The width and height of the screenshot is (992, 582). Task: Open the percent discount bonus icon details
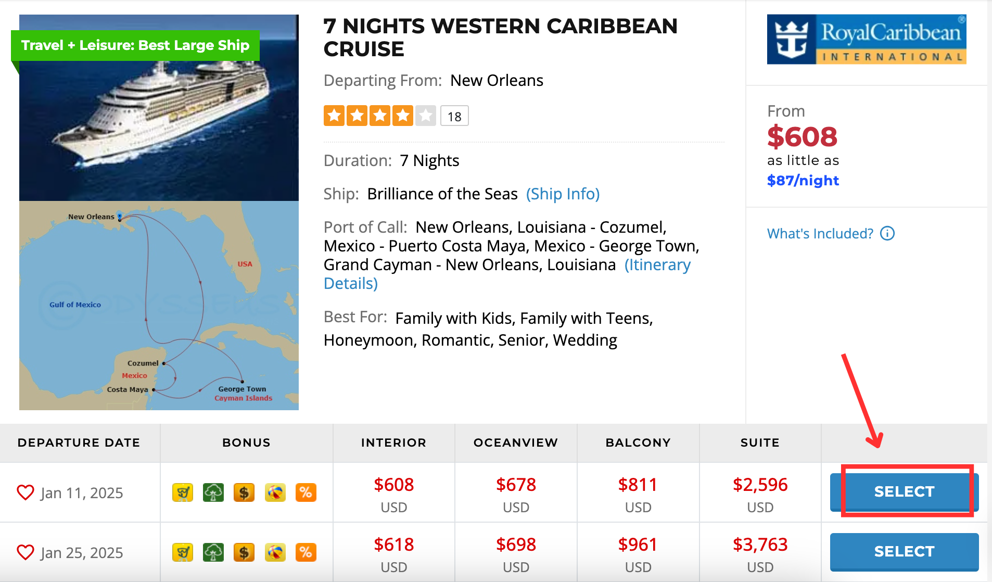(x=306, y=492)
